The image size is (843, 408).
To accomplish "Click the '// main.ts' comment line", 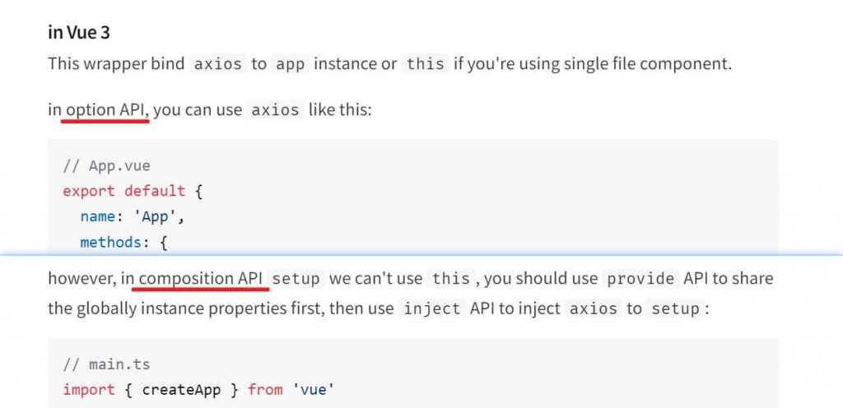I will pos(106,365).
